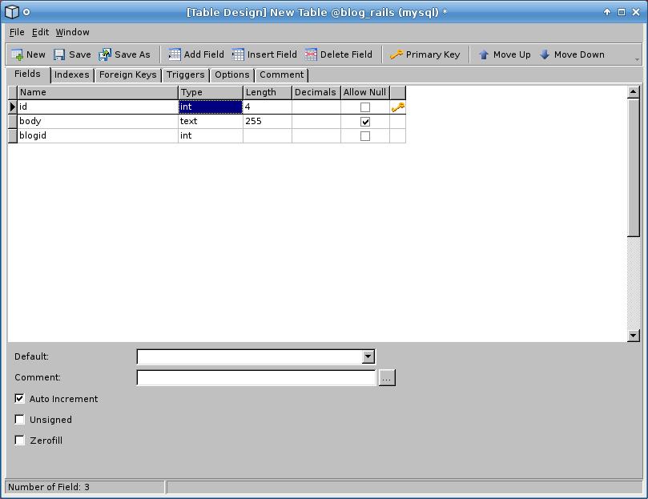Click the Length column header

pos(268,92)
